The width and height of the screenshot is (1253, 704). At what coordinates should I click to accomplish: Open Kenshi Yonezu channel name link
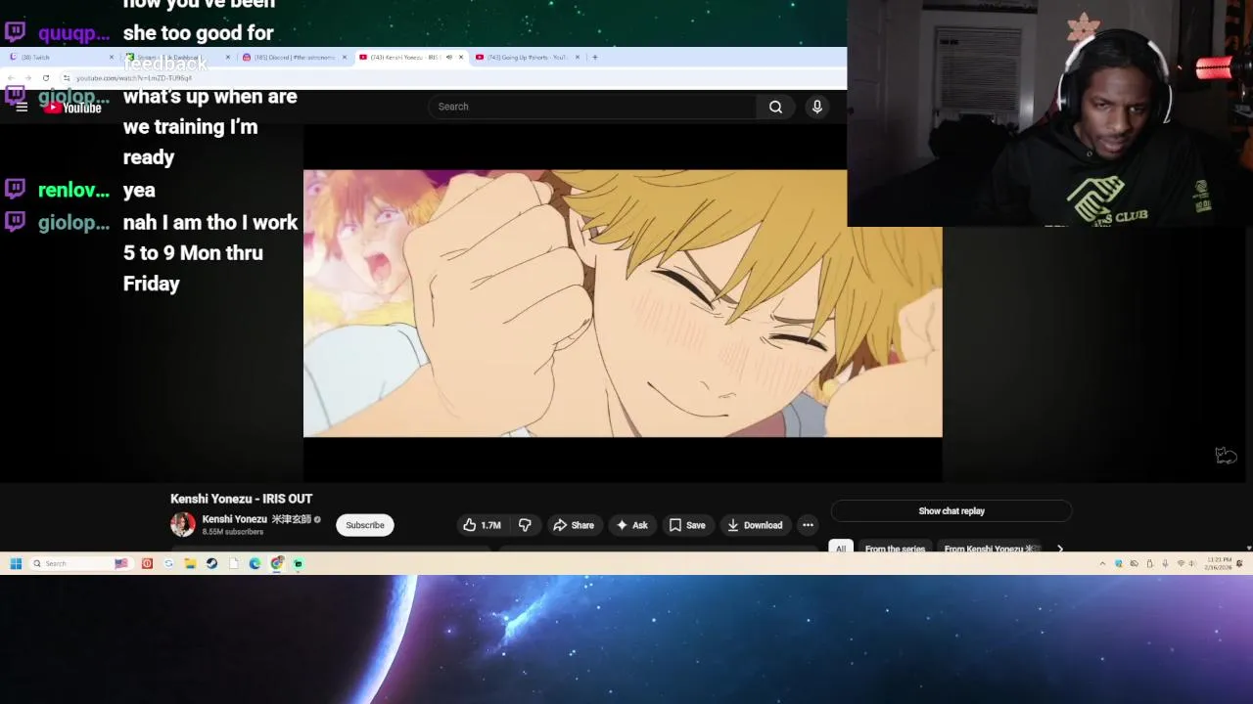click(256, 519)
